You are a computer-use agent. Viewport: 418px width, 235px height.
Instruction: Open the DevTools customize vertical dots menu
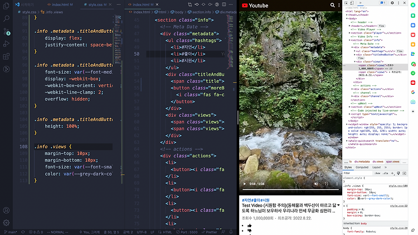pyautogui.click(x=398, y=3)
